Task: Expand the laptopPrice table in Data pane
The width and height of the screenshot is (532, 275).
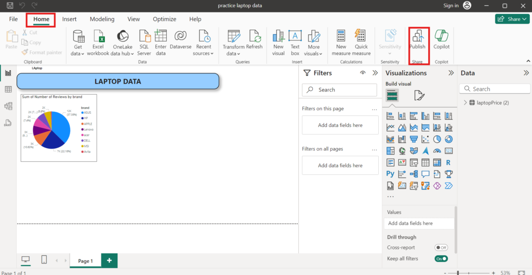Action: 465,102
